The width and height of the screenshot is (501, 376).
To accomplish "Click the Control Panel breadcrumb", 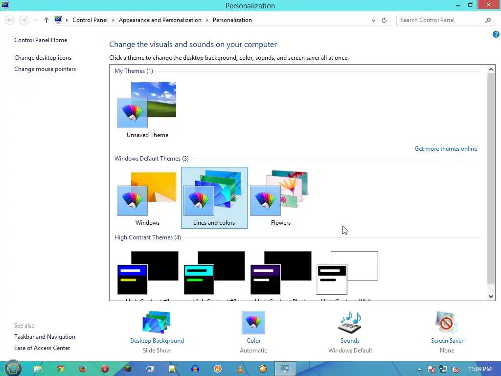I will (90, 20).
